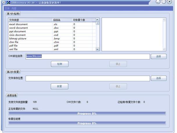Click the 恢复 button

pos(60,86)
